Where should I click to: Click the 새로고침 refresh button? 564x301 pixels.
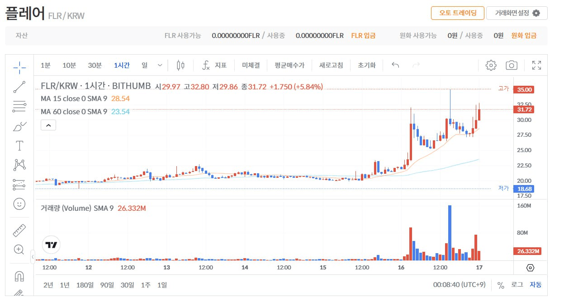tap(331, 65)
